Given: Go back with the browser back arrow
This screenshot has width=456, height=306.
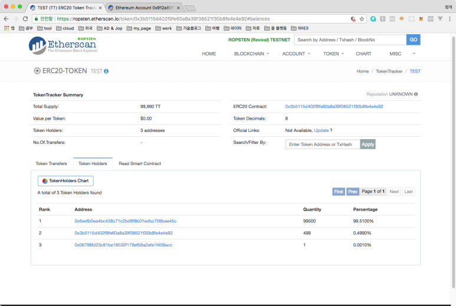Looking at the screenshot, I should coord(6,19).
